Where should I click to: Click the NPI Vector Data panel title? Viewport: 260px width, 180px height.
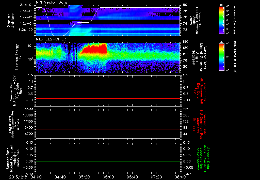click(52, 2)
